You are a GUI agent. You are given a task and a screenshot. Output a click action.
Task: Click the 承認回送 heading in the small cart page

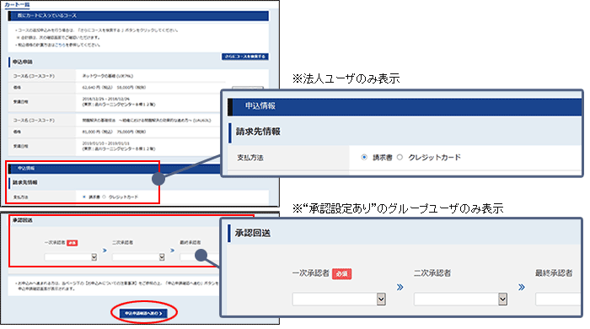tap(23, 220)
